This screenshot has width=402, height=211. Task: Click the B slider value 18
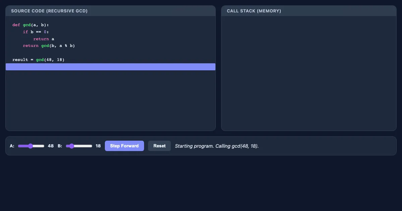(98, 146)
